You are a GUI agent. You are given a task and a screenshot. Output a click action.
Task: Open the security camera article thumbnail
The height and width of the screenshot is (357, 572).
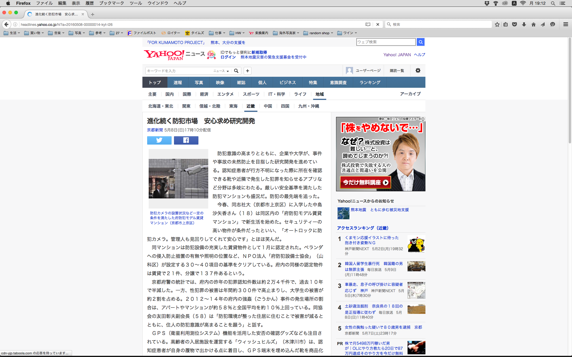178,178
